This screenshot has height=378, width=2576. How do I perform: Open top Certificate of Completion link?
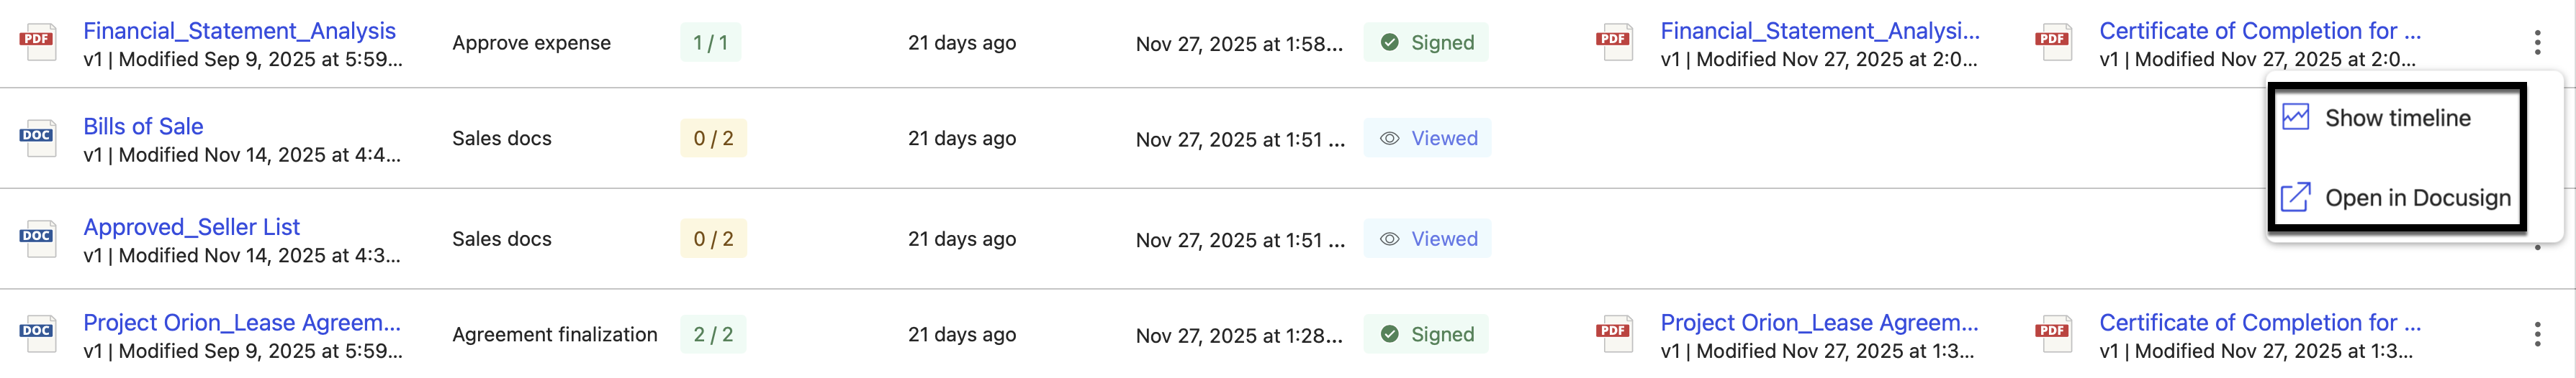[2259, 31]
